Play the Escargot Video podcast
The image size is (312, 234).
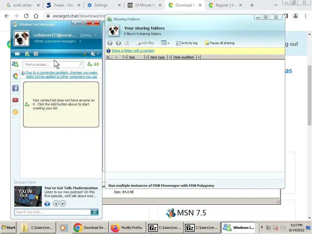click(x=47, y=204)
